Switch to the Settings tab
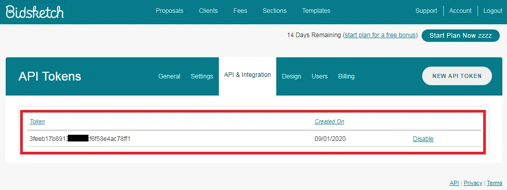 [x=202, y=76]
